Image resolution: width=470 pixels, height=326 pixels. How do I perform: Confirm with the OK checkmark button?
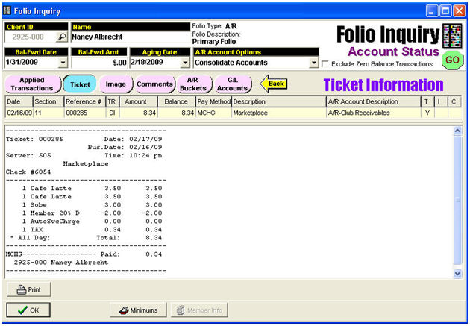coord(29,310)
